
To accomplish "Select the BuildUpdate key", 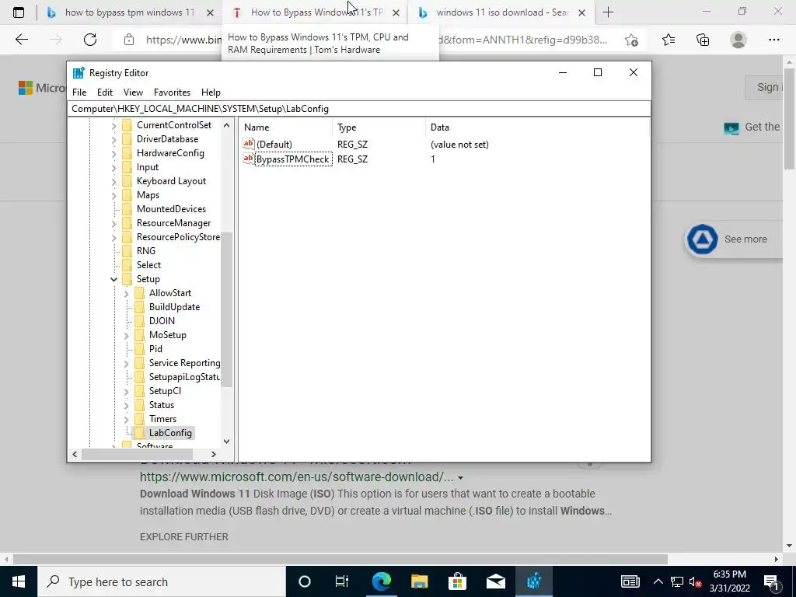I will (x=174, y=307).
